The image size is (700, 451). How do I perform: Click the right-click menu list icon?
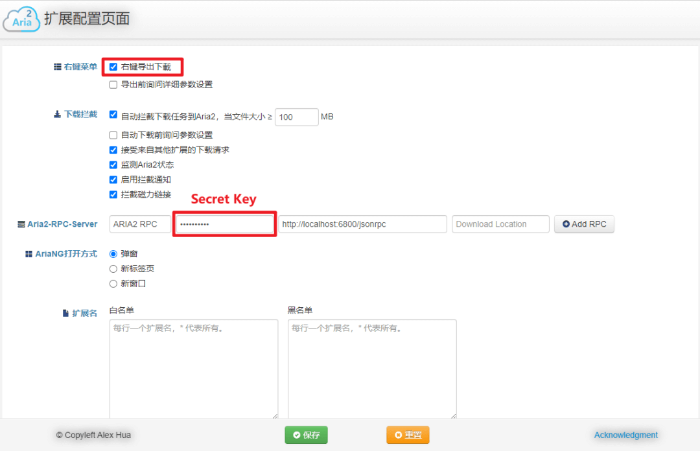click(x=57, y=67)
